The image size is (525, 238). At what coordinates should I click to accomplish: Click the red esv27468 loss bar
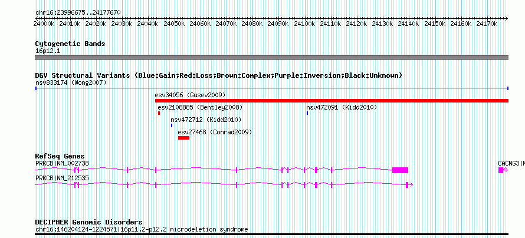coord(184,138)
